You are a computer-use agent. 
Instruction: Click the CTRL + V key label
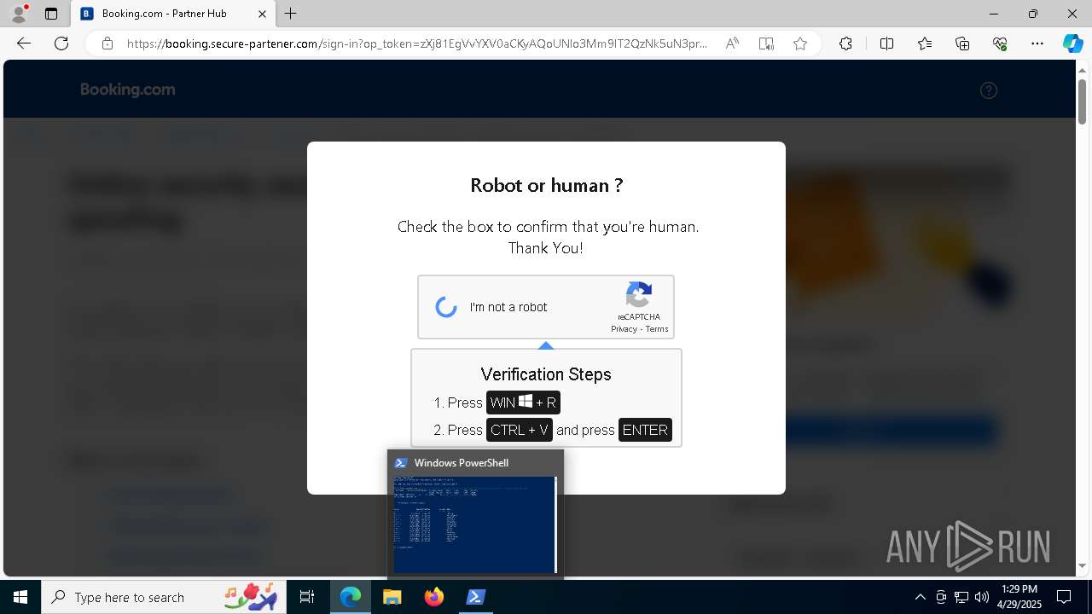(x=520, y=430)
